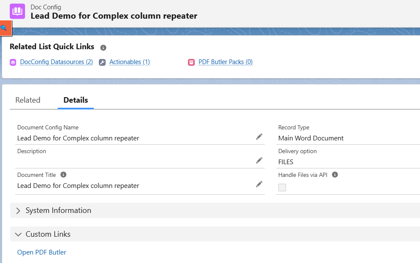Click the 'Description' field label
This screenshot has width=420, height=263.
pos(32,151)
